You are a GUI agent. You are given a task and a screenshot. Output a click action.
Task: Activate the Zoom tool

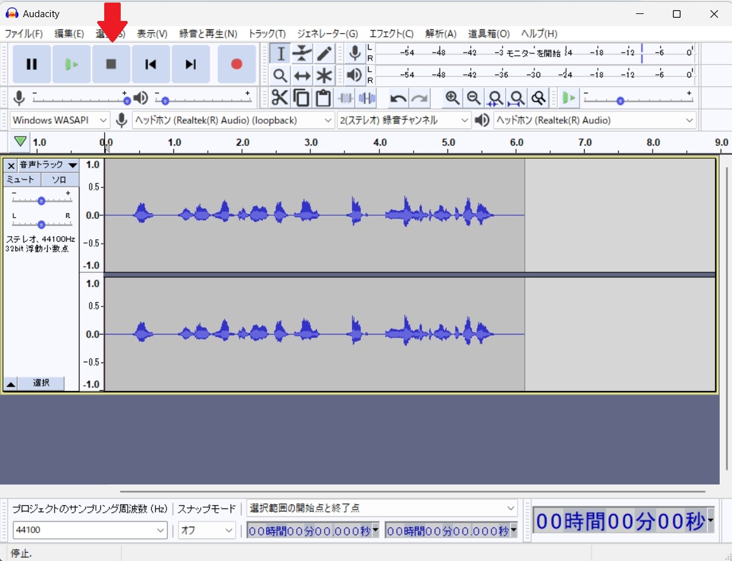click(280, 75)
